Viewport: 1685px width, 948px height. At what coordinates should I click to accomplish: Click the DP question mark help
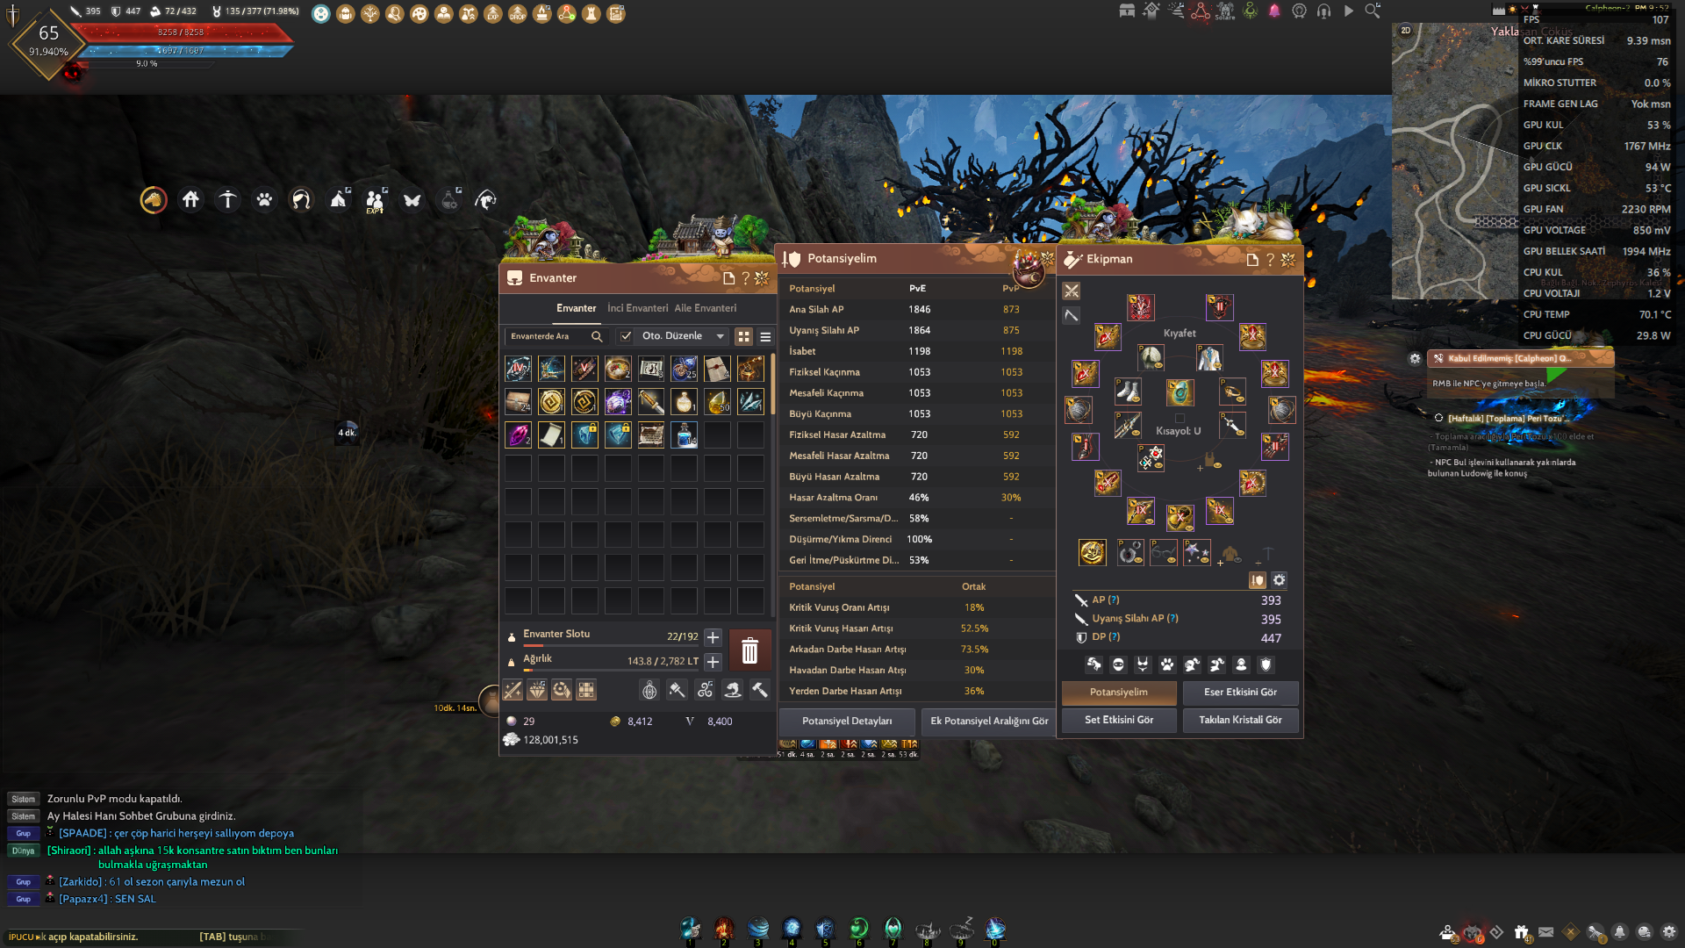[x=1115, y=637]
